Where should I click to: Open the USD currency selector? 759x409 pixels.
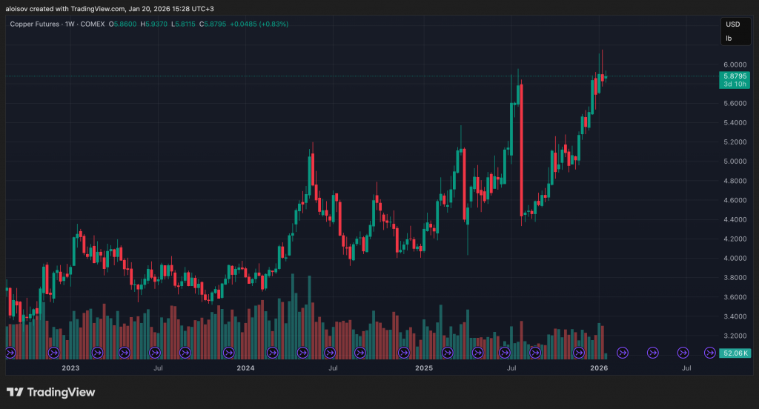[731, 24]
